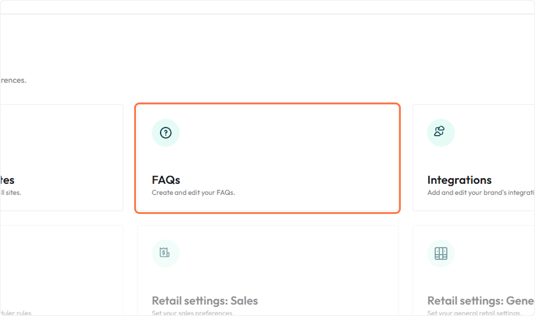The height and width of the screenshot is (316, 535).
Task: Click the question mark icon on FAQs card
Action: coord(165,132)
